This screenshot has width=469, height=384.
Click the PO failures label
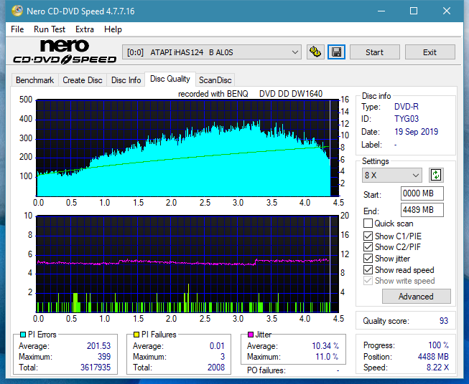pos(266,370)
